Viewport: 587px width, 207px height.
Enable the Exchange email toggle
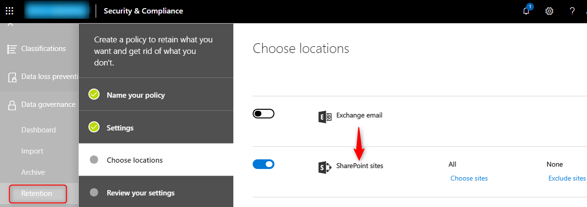[x=263, y=114]
